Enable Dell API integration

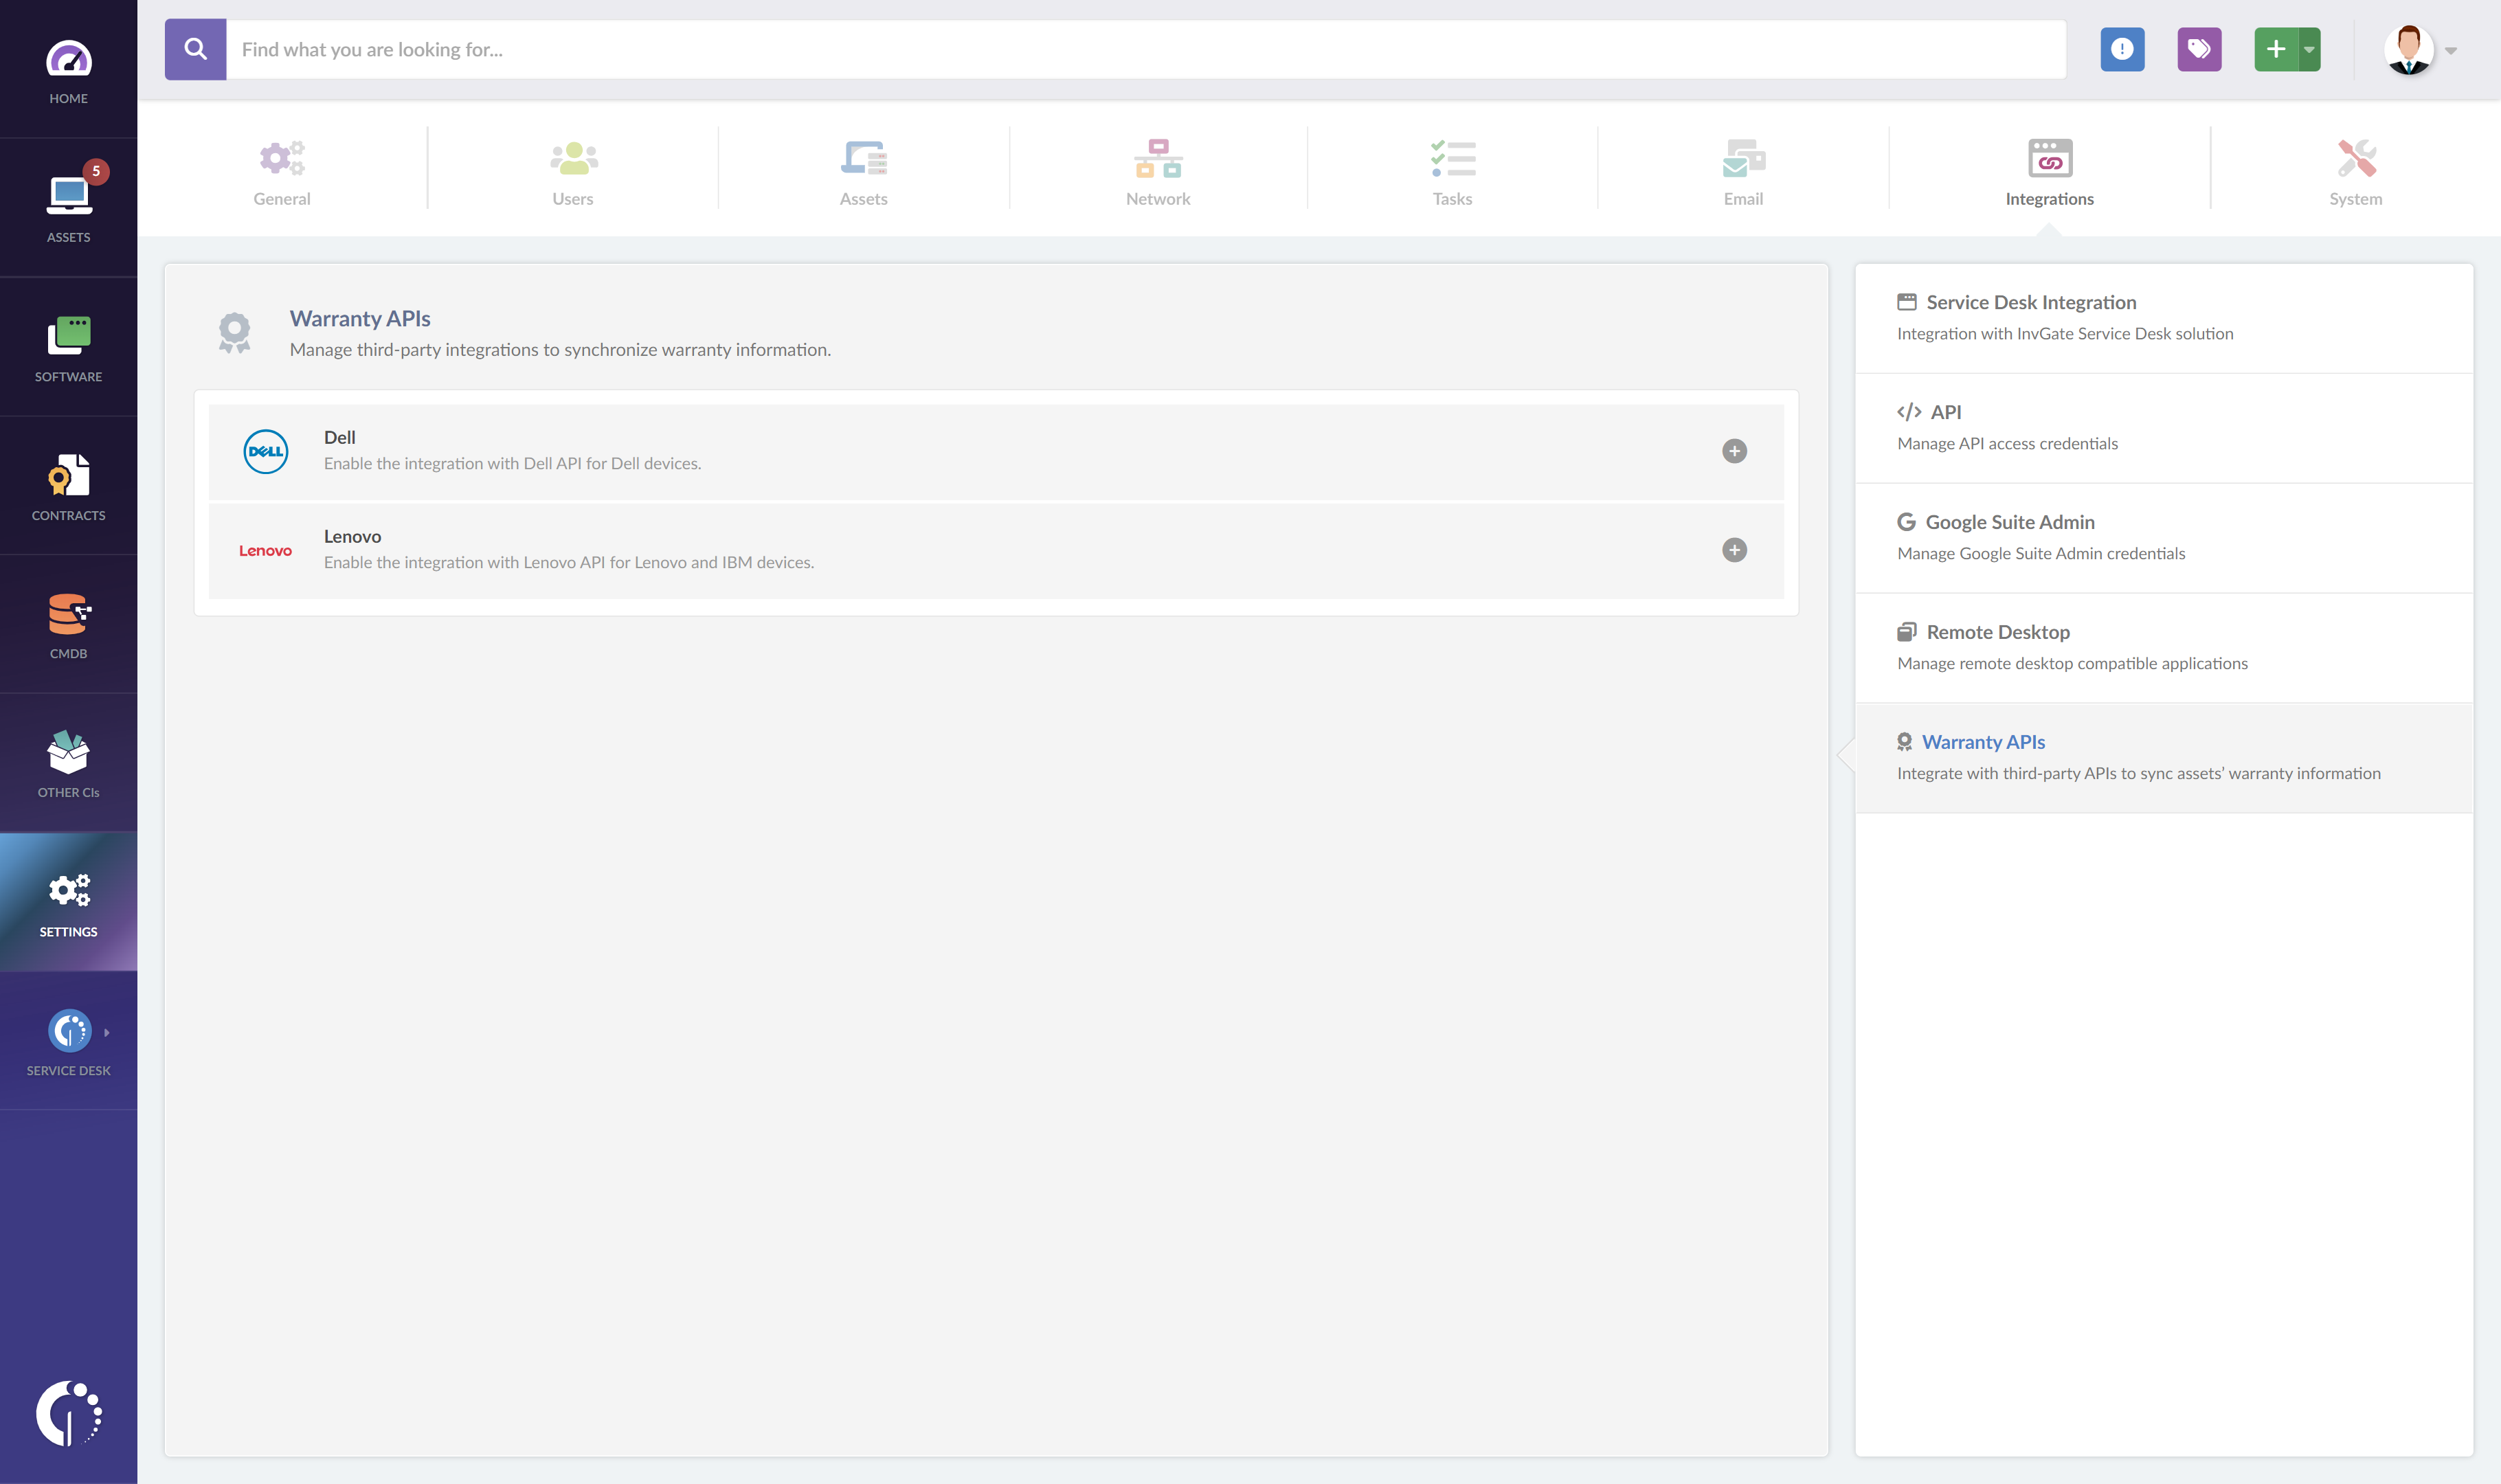tap(1734, 451)
